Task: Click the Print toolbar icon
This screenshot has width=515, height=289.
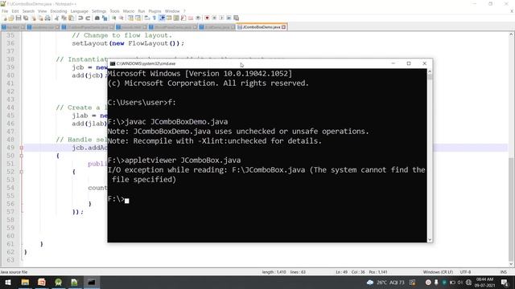Action: (x=47, y=18)
